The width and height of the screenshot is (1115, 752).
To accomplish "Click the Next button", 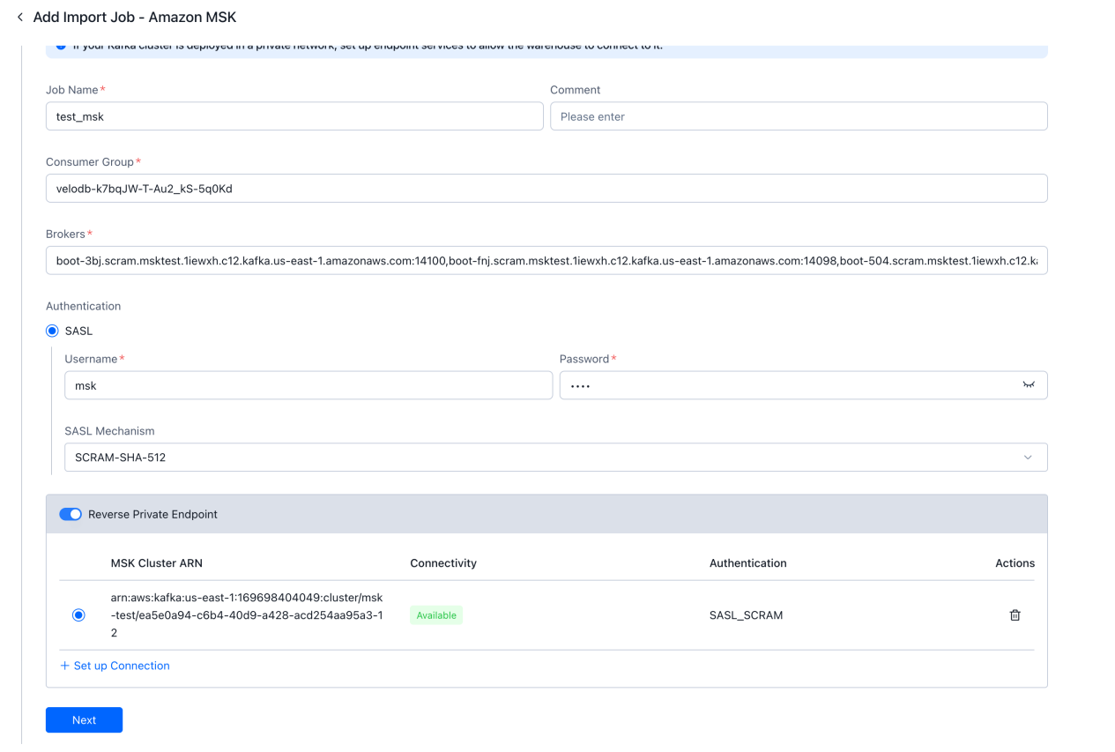I will [84, 720].
